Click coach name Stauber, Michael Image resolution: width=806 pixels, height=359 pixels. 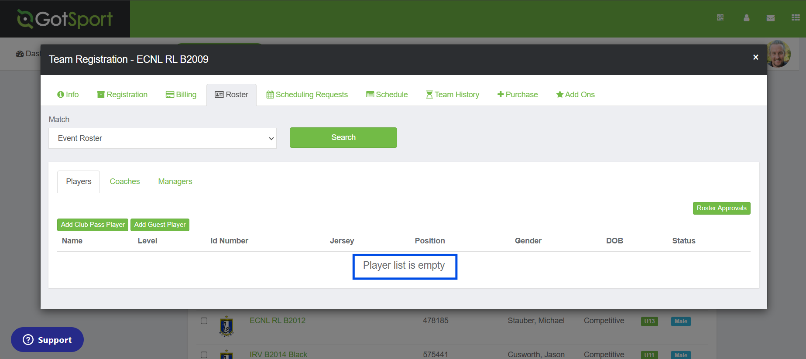point(536,321)
